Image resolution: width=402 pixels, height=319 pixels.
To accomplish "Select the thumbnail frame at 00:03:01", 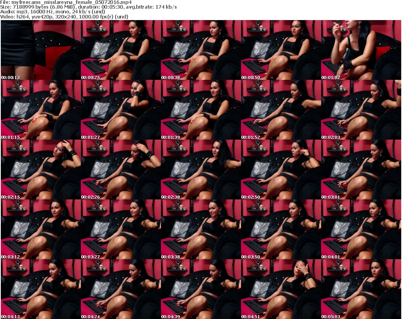I will (x=361, y=170).
